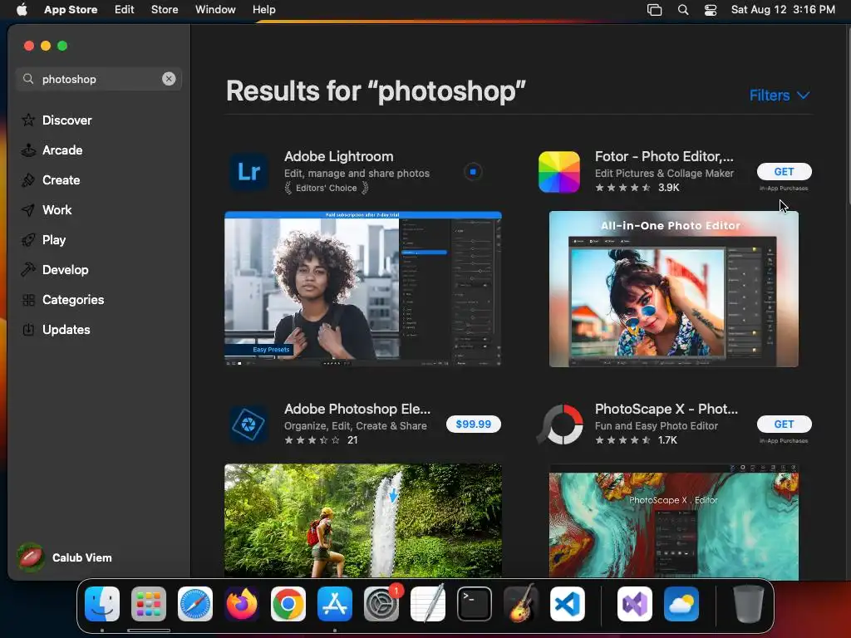Open Visual Studio from the Dock
851x638 pixels.
pos(635,604)
